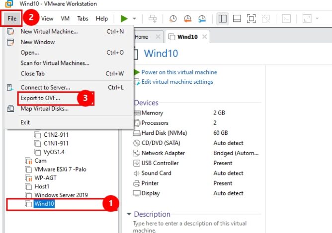Choose Map Virtual Disks menu entry
Screen dimensions: 332x233
(69, 109)
